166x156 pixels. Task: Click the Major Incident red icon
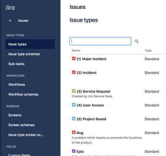(74, 59)
